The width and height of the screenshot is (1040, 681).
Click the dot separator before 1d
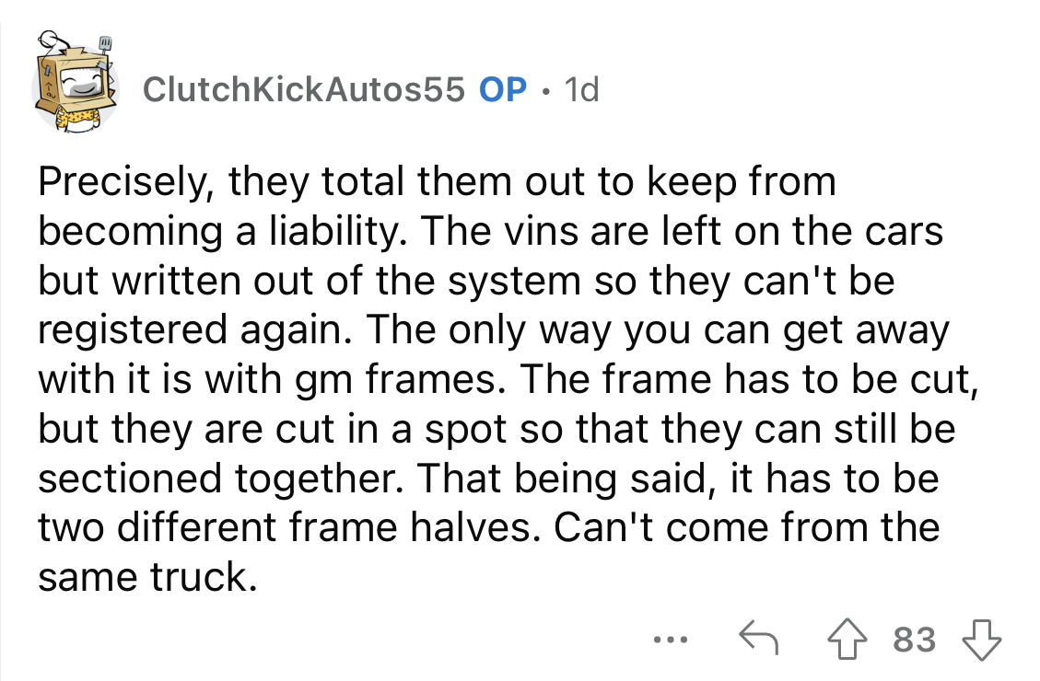pos(546,91)
